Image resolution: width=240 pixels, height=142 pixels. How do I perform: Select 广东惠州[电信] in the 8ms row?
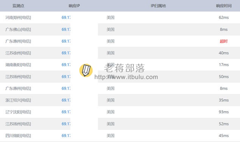18,88
